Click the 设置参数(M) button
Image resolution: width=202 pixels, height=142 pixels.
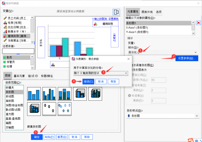click(187, 58)
